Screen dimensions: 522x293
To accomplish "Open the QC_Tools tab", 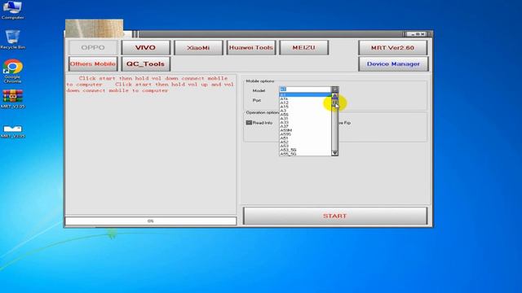I will [x=145, y=63].
